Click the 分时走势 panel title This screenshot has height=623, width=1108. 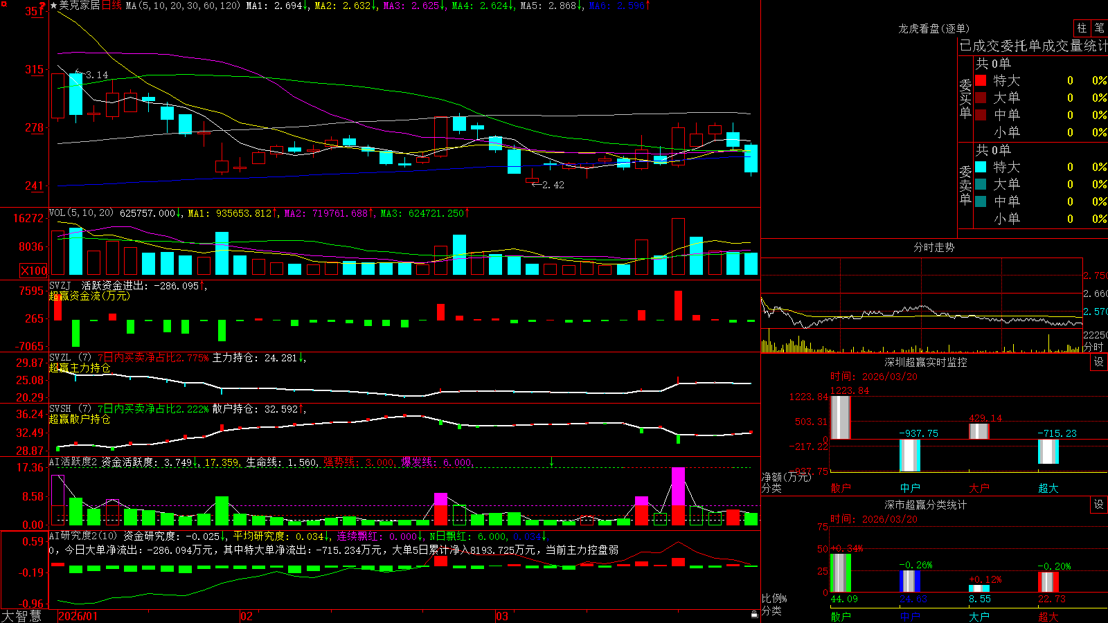[x=933, y=247]
